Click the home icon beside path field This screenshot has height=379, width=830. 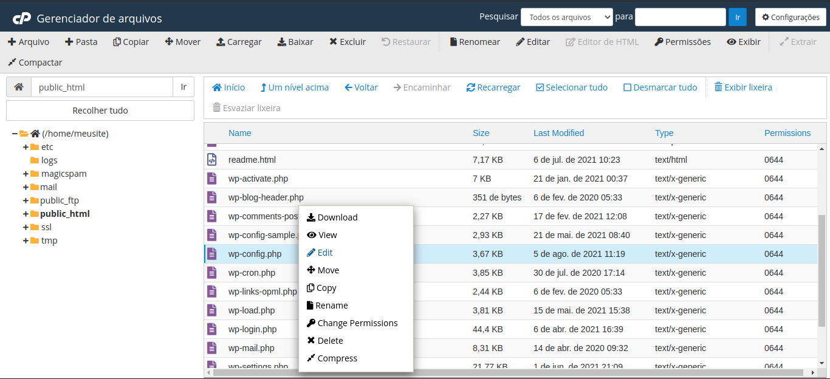click(x=19, y=87)
